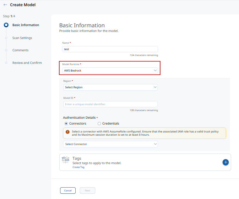Click the Name field containing test

pyautogui.click(x=110, y=49)
